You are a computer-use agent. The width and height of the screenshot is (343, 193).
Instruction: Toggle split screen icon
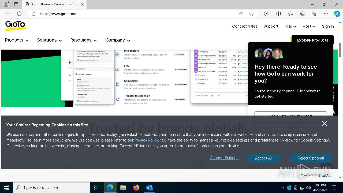tap(278, 14)
